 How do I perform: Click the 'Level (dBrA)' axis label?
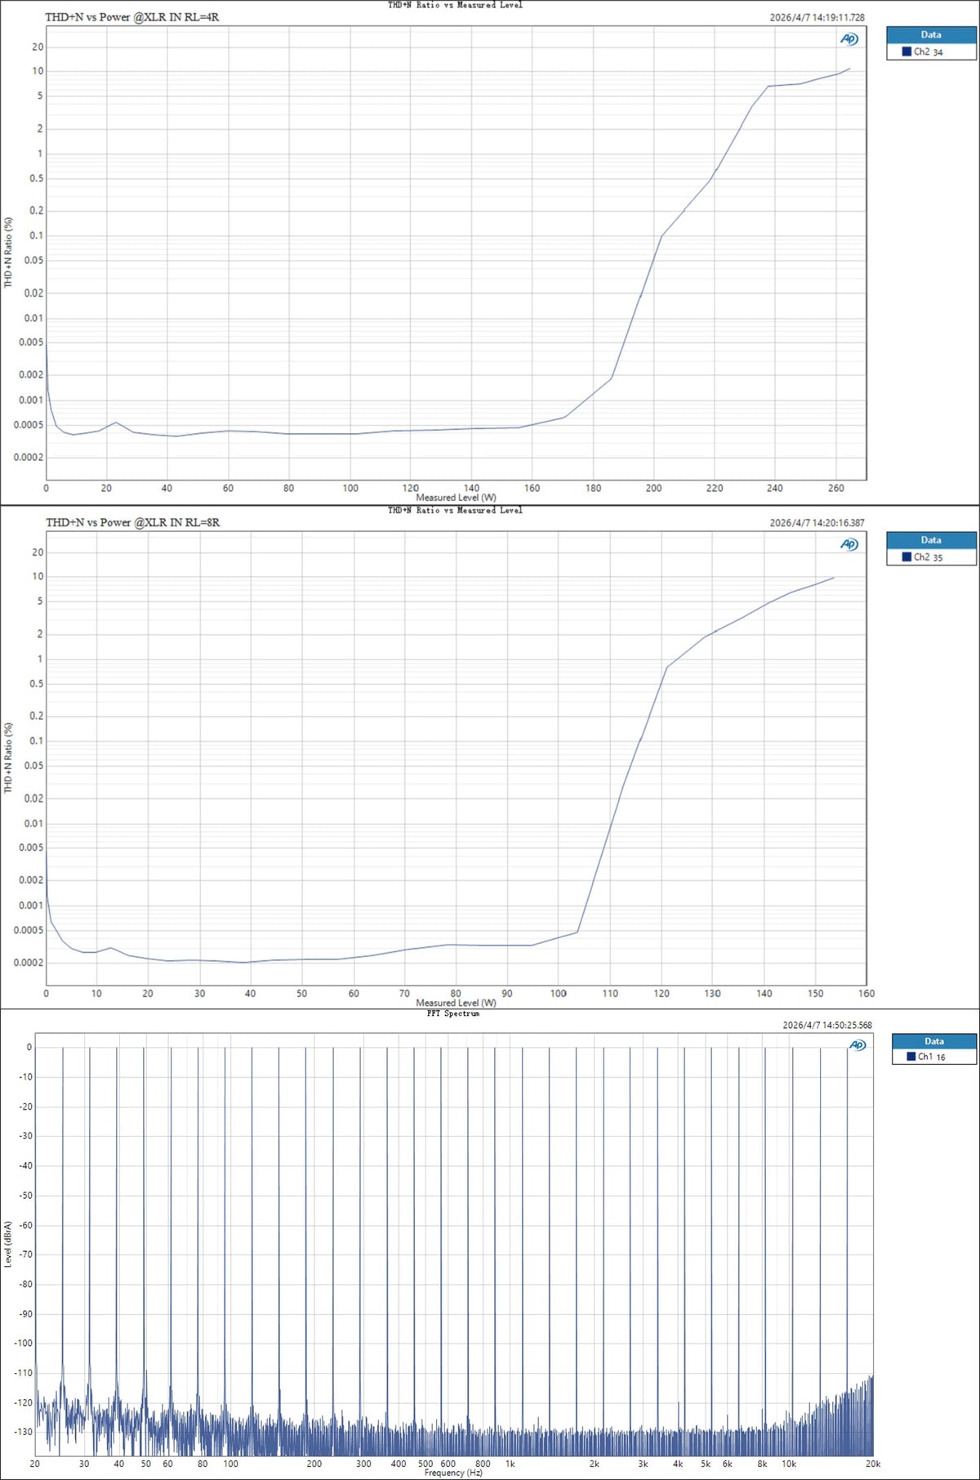8,1244
